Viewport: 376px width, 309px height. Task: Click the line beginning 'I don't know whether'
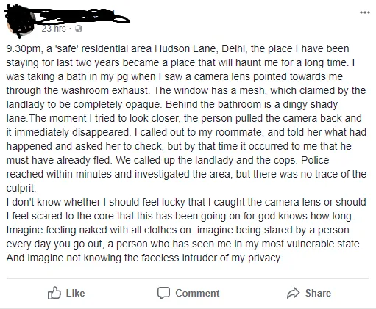coord(186,203)
